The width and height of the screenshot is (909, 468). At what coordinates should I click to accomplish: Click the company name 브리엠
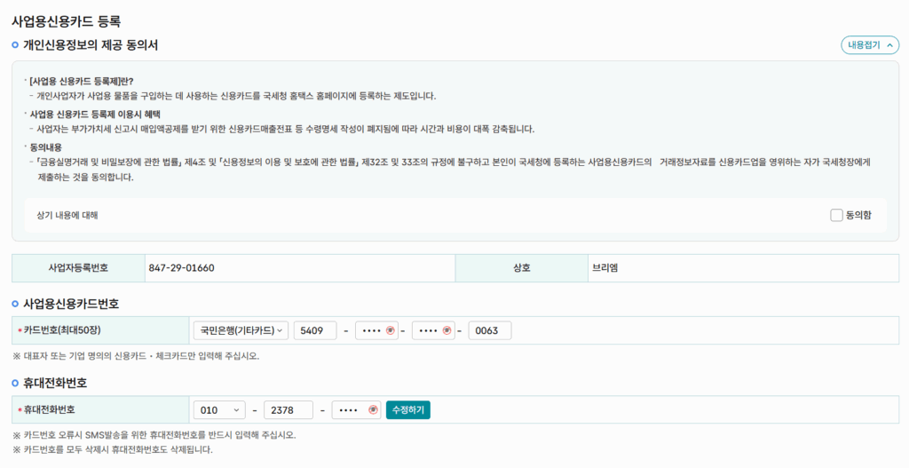coord(605,268)
